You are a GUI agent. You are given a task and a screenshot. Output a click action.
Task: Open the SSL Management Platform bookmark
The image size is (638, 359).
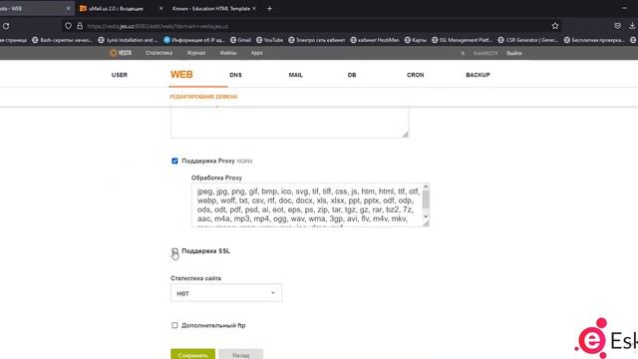(x=462, y=40)
